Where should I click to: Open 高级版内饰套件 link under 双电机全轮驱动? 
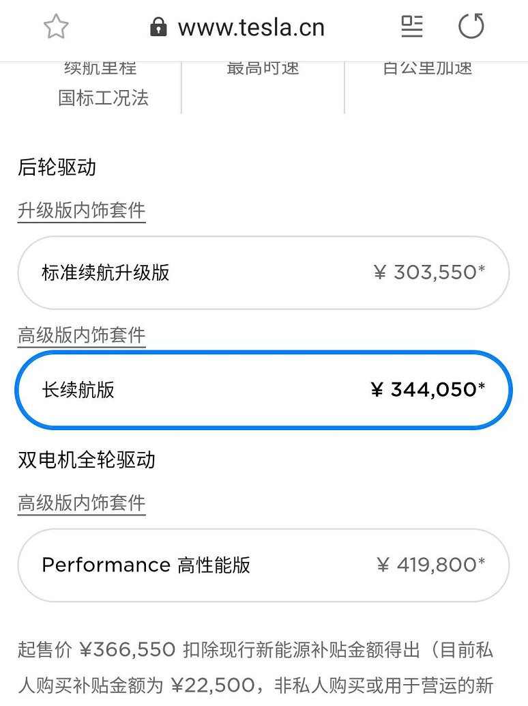coord(81,503)
